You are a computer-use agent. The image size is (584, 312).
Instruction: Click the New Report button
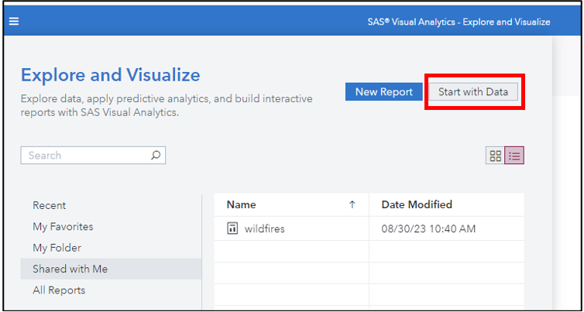[x=383, y=92]
